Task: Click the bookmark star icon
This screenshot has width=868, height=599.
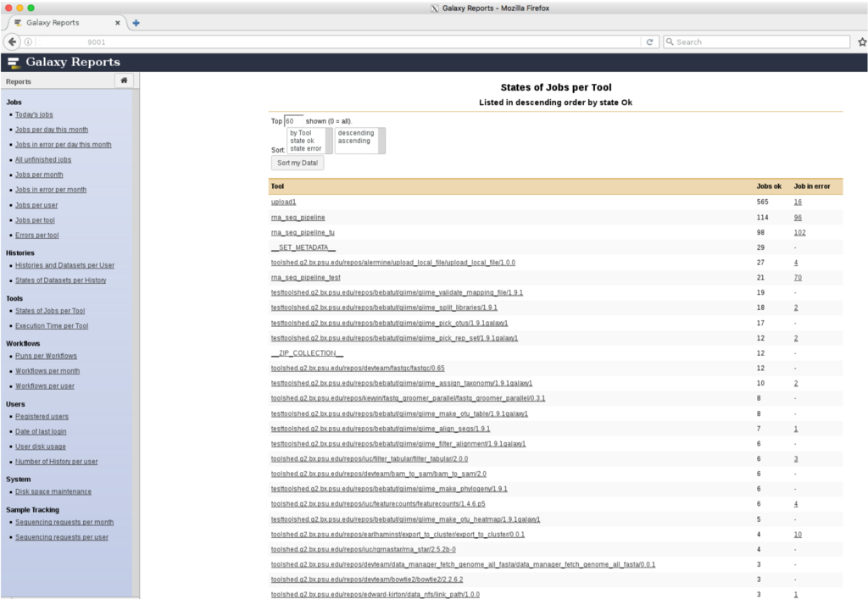Action: click(x=862, y=42)
